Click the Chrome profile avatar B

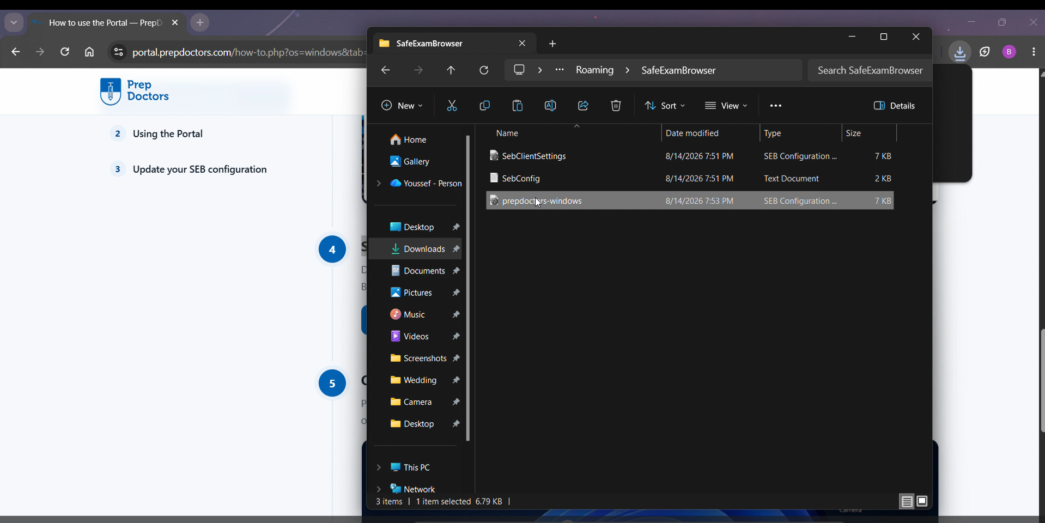tap(1009, 52)
